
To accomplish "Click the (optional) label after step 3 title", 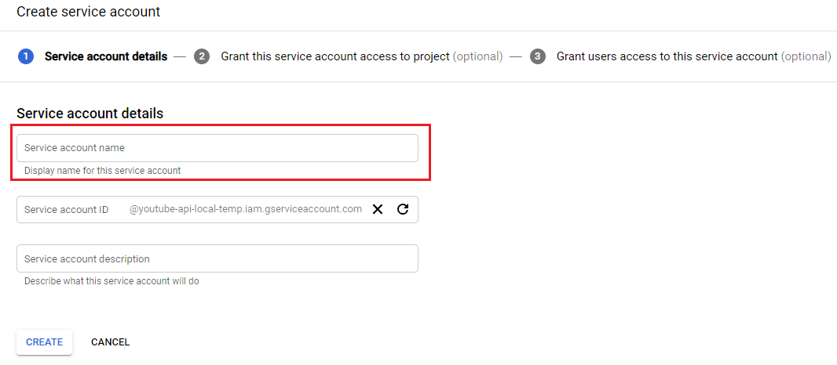I will [x=806, y=56].
